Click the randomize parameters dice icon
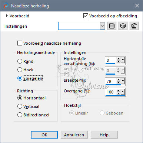Image resolution: width=143 pixels, height=143 pixels. point(123,26)
